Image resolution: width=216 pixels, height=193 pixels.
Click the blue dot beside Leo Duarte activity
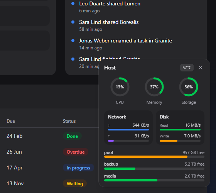pos(73,3)
